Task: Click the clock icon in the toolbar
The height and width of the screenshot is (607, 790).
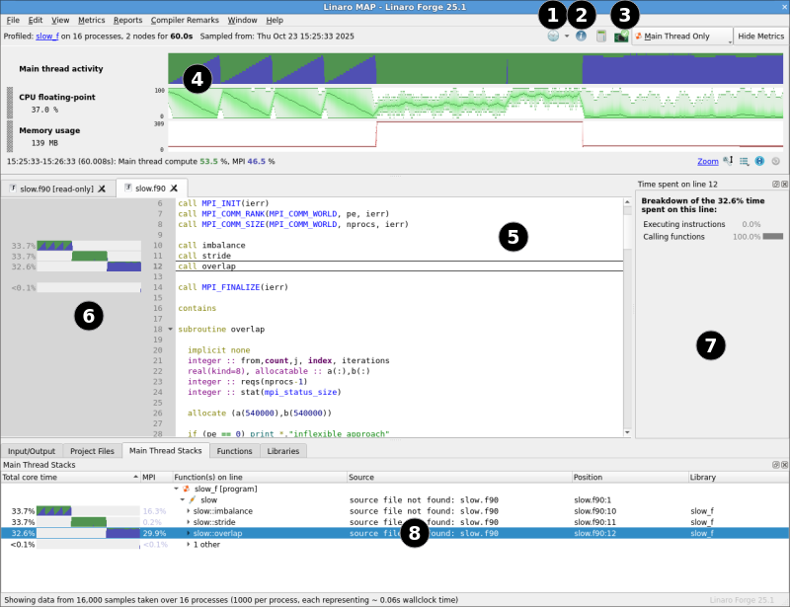Action: point(555,37)
